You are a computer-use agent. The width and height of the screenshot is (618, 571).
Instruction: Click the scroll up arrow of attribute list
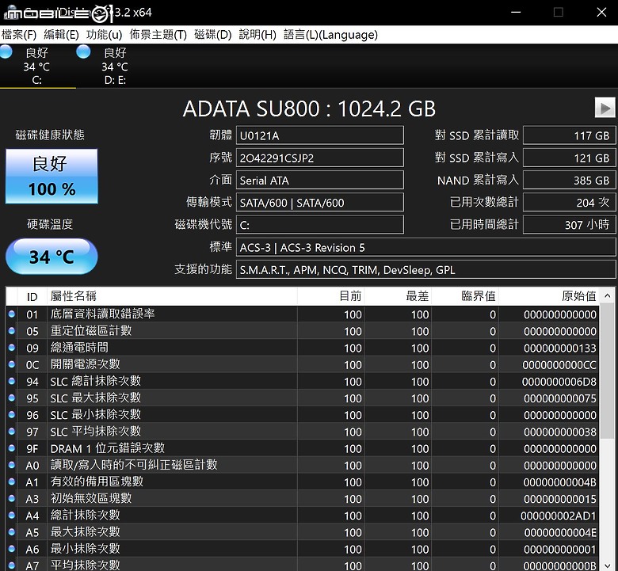[x=608, y=295]
